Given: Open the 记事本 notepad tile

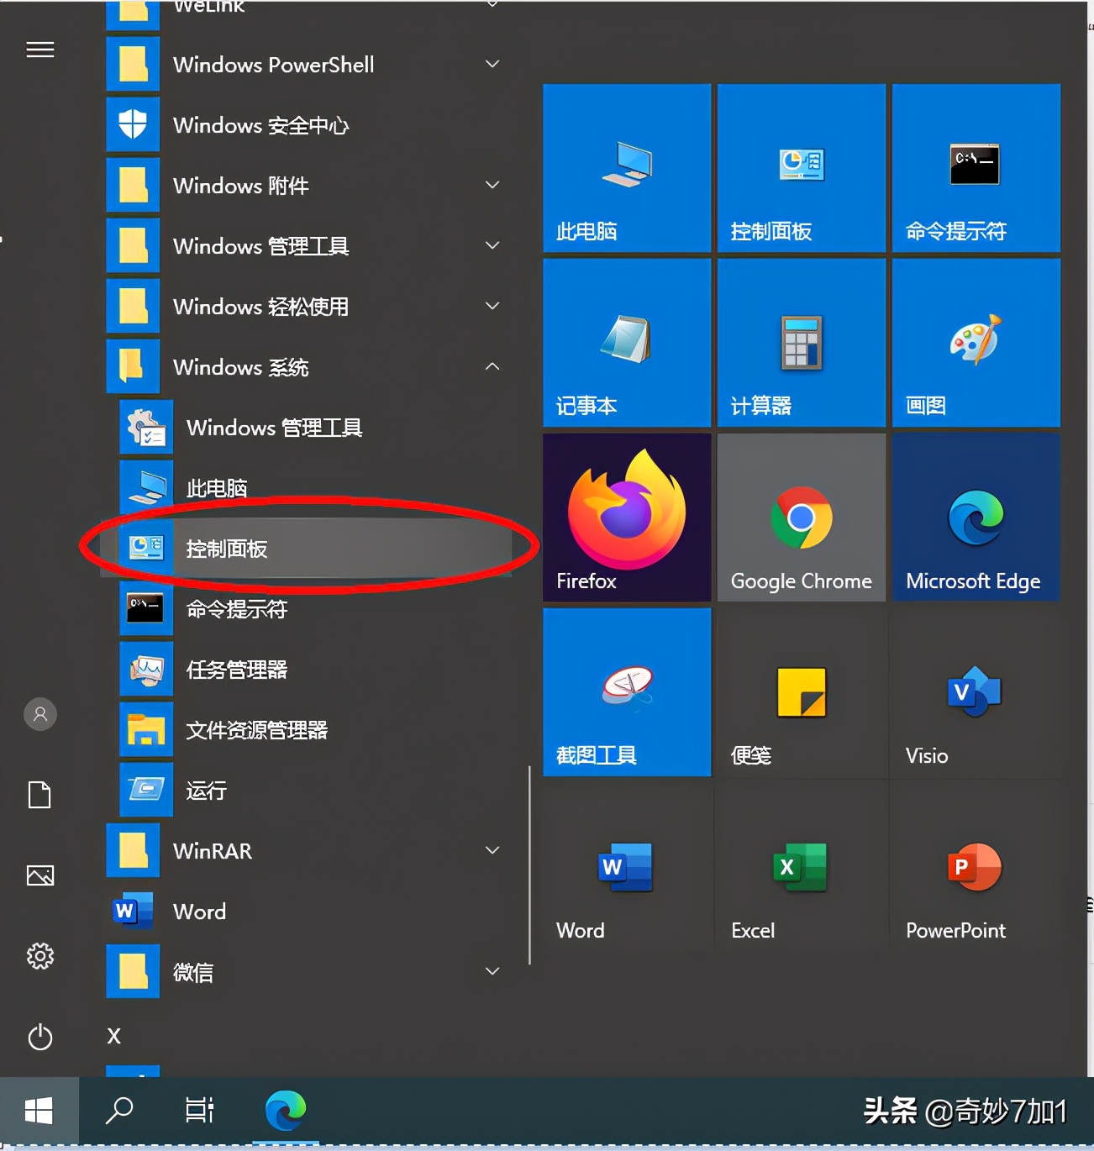Looking at the screenshot, I should [627, 342].
